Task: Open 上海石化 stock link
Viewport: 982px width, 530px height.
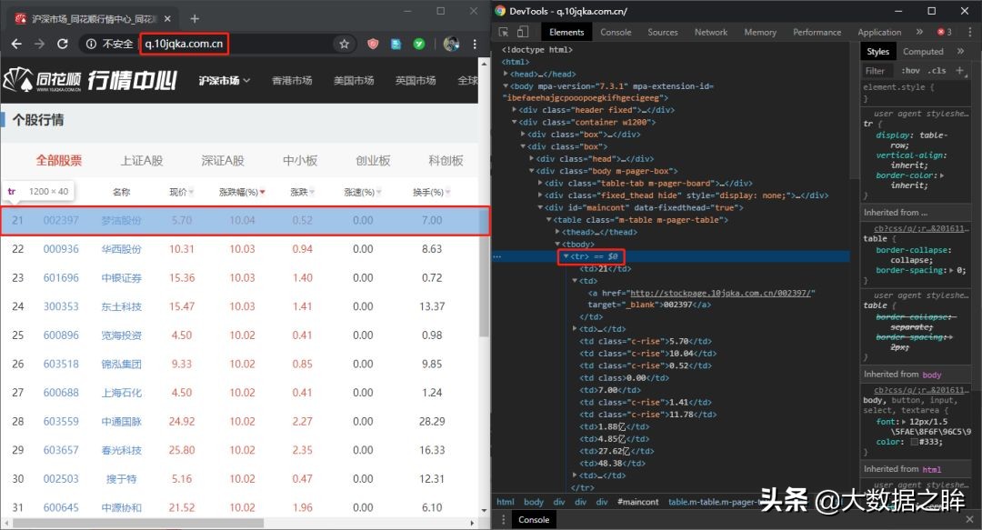Action: click(122, 393)
